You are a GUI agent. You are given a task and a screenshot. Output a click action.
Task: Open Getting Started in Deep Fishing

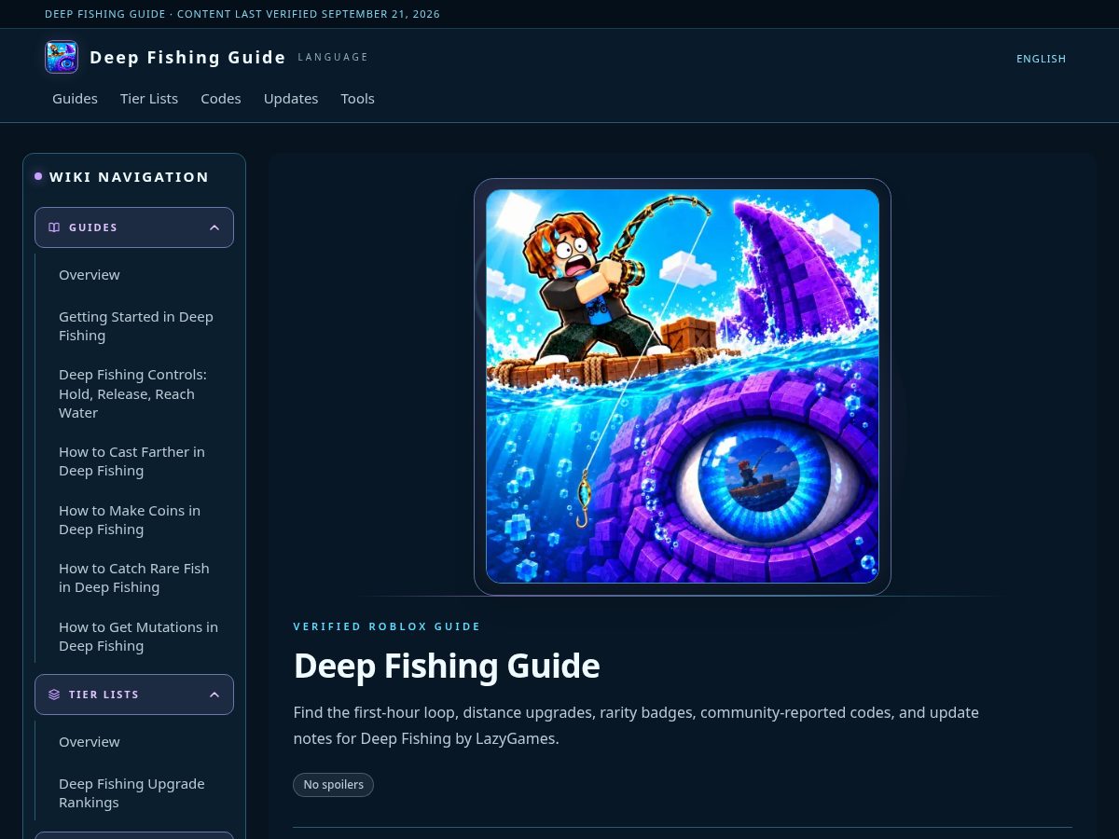(136, 326)
